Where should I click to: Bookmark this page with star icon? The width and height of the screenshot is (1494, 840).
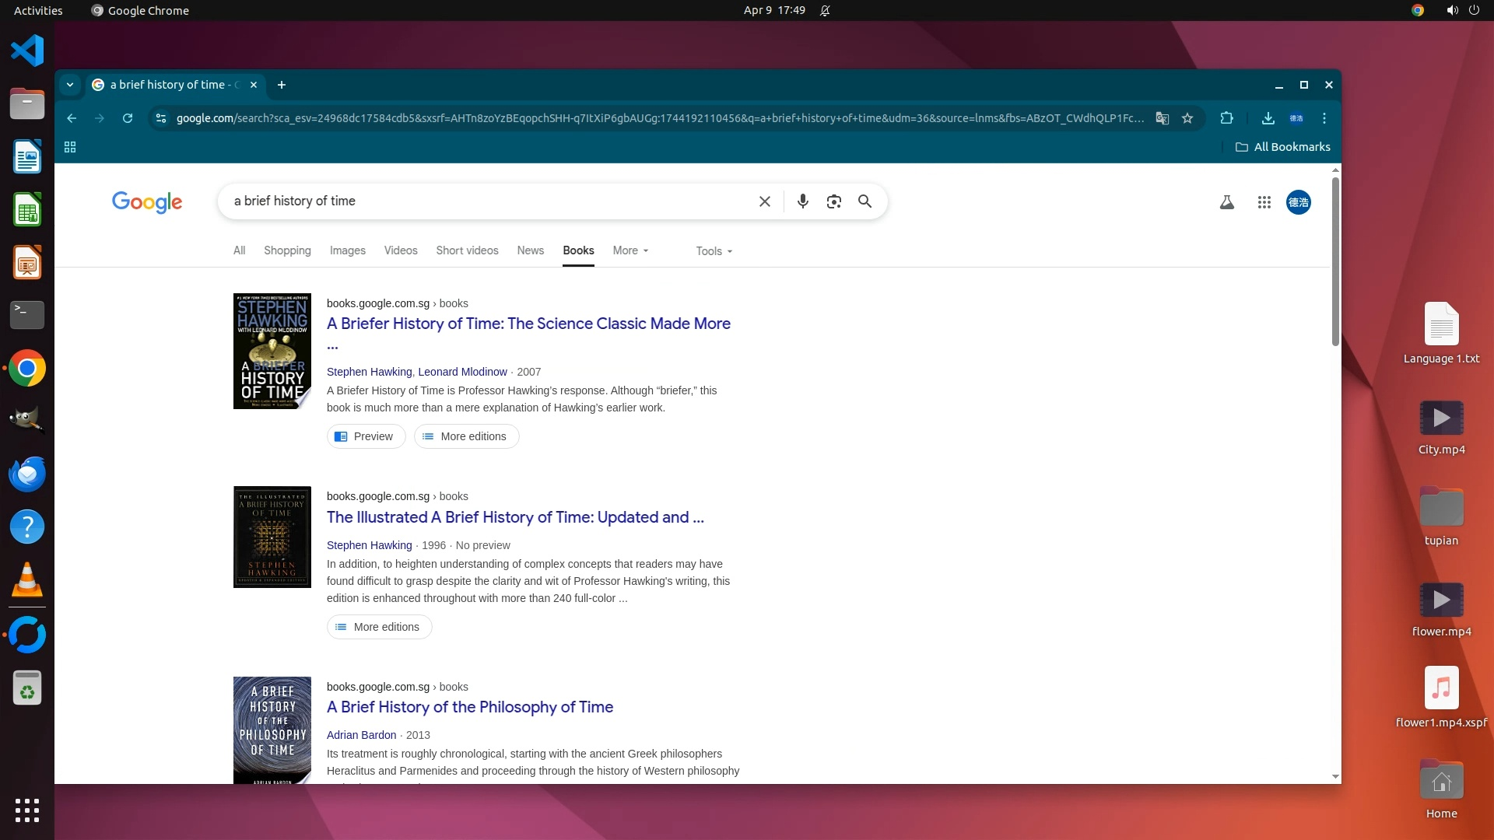coord(1187,118)
